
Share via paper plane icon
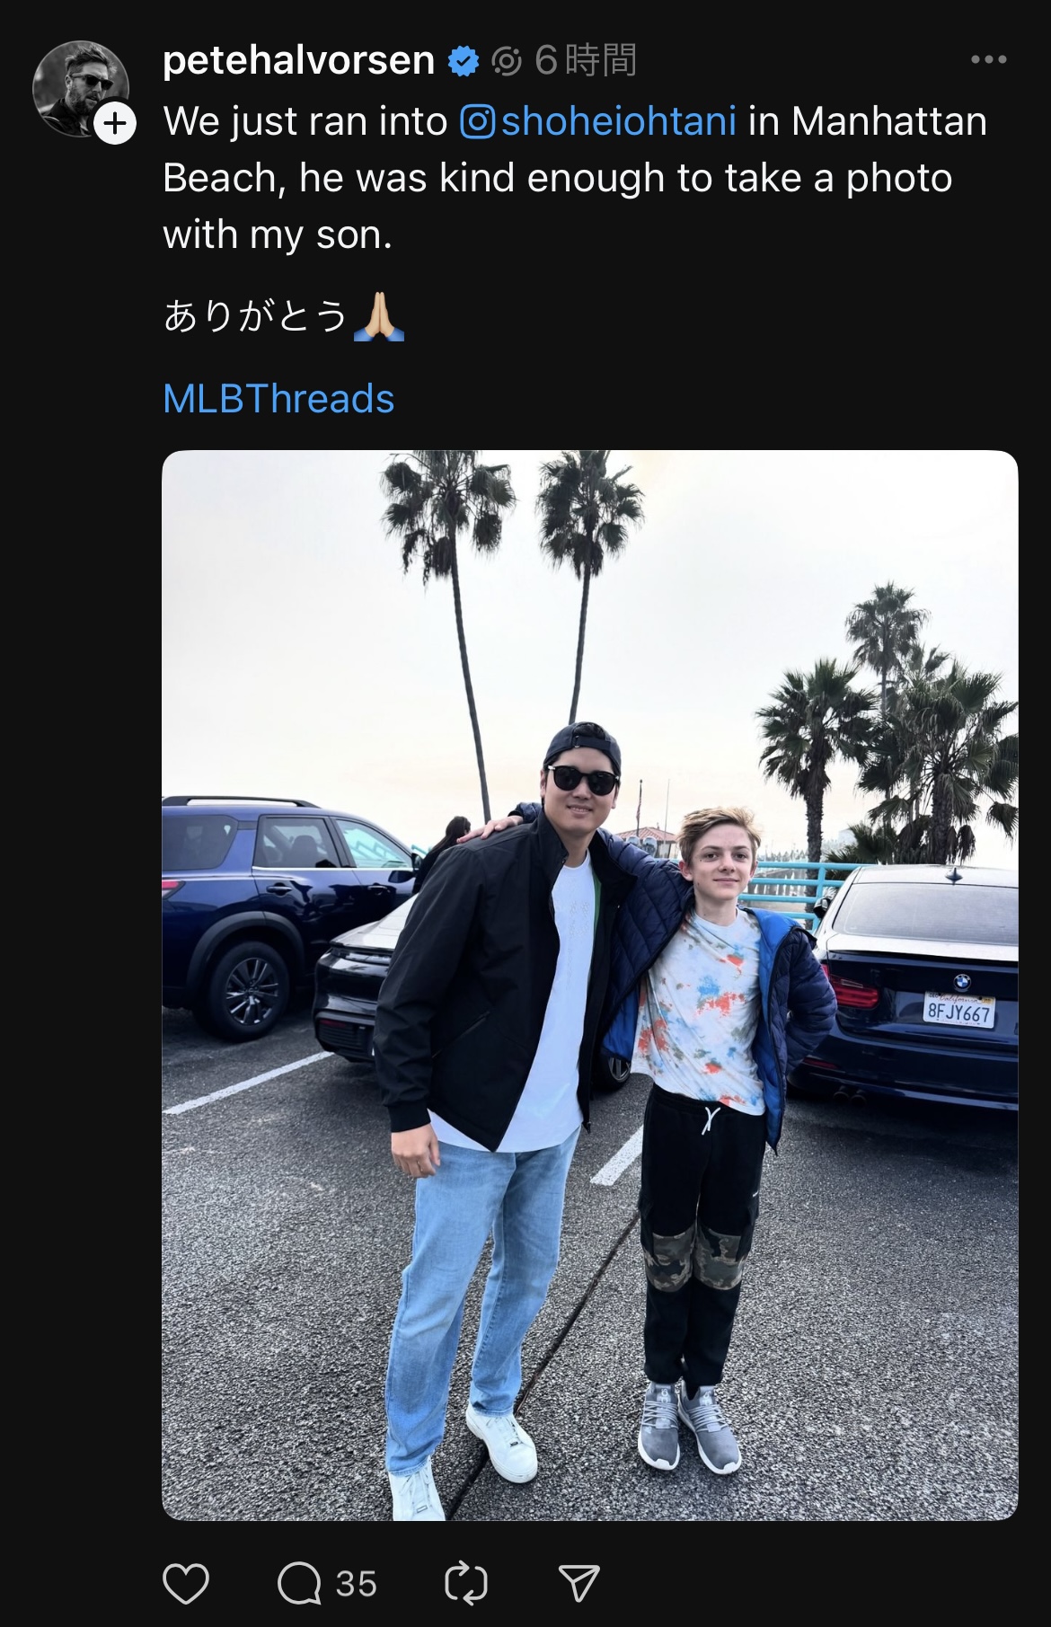(x=578, y=1584)
